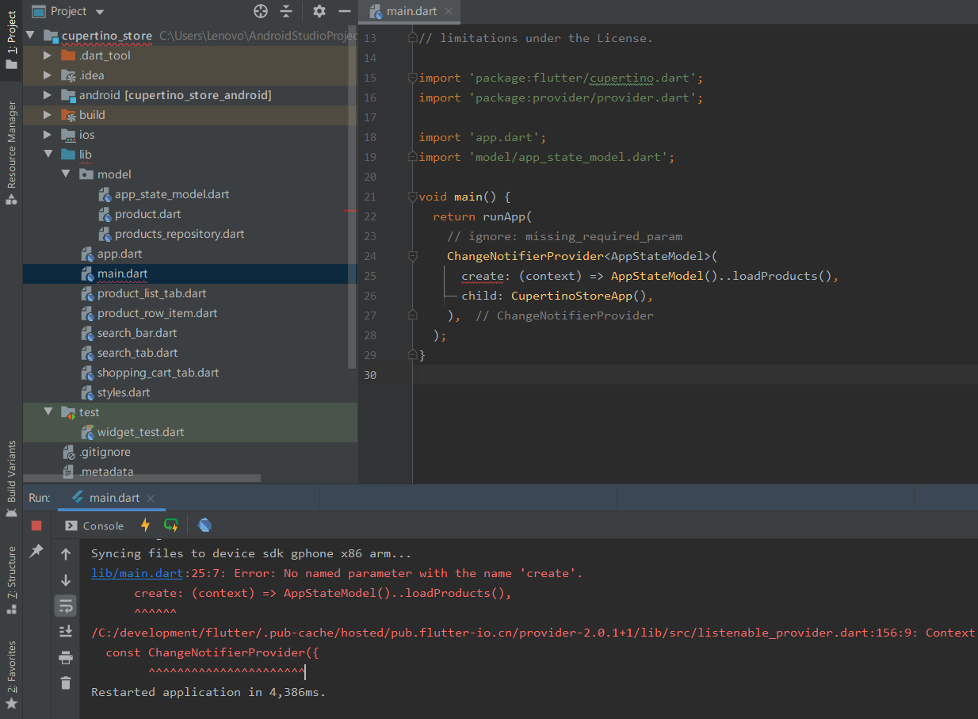Viewport: 978px width, 719px height.
Task: Click the horizontal scrollbar under project tree
Action: (x=142, y=478)
